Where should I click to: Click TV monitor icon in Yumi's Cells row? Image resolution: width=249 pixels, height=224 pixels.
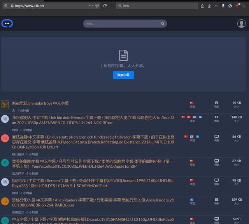[217, 161]
